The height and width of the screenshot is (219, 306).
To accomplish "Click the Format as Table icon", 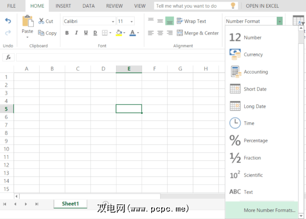I will point(298,20).
